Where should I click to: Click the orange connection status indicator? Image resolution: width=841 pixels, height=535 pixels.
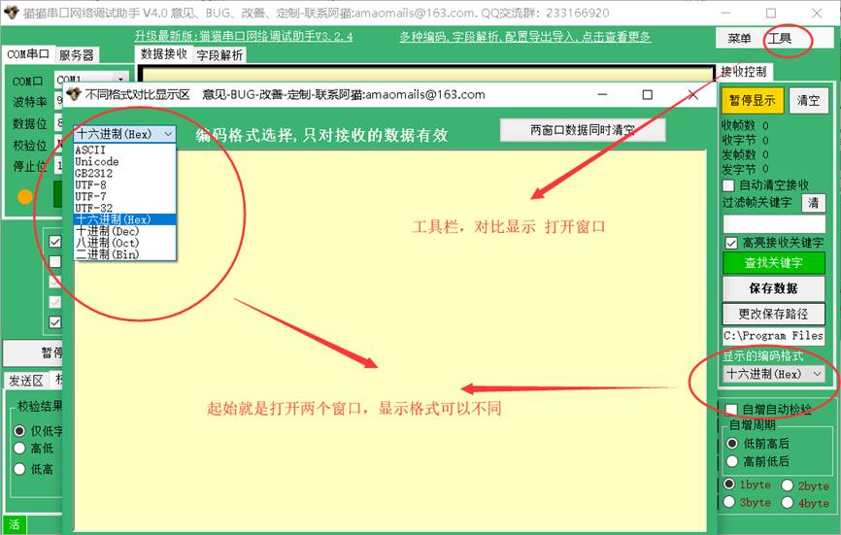coord(25,196)
